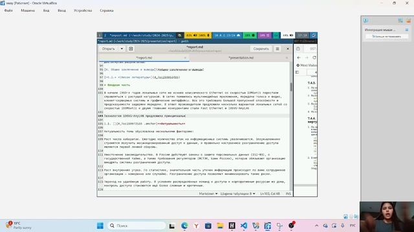The height and width of the screenshot is (232, 414).
Task: Open the Устройства menu in VirtualBox
Action: click(x=83, y=10)
